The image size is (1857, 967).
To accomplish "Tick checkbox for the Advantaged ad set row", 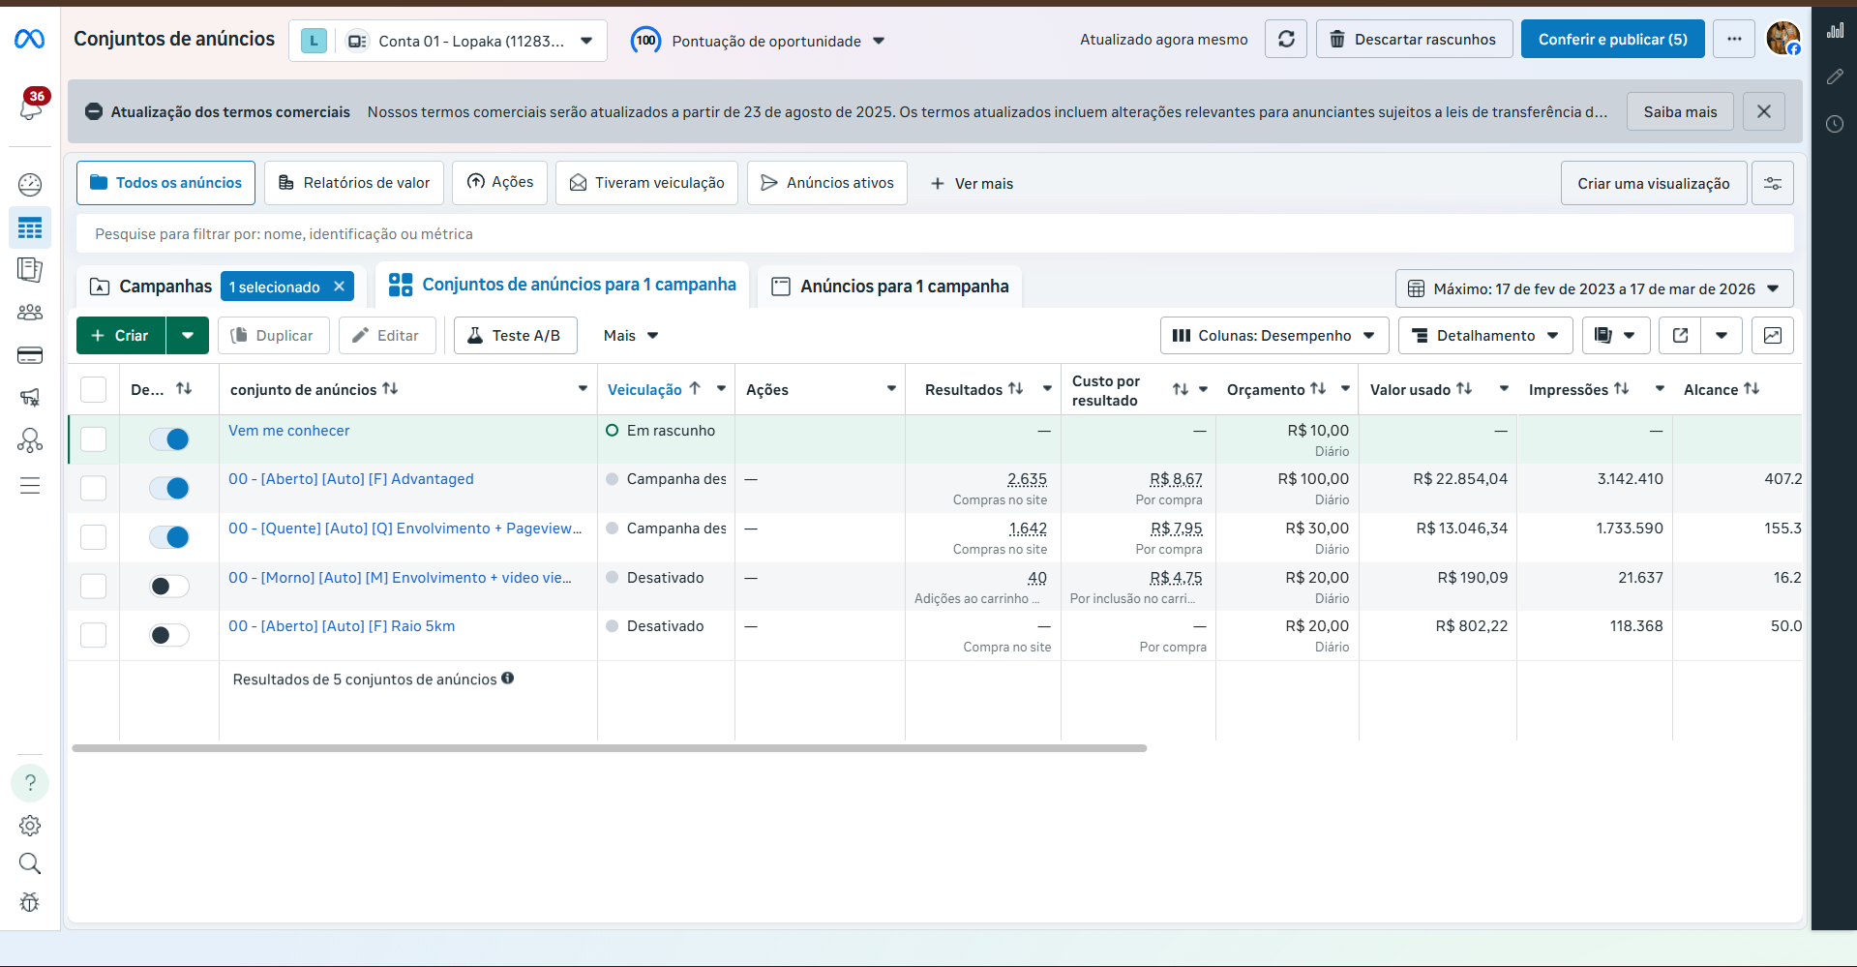I will click(94, 488).
